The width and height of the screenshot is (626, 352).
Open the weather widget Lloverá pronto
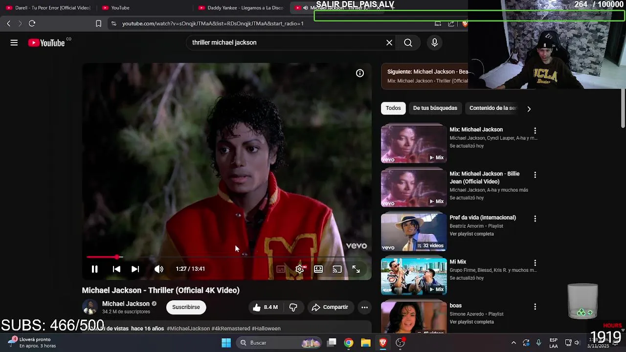32,342
